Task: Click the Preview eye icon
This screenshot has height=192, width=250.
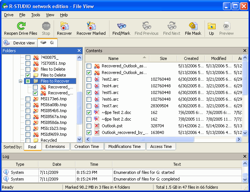Action: pos(227,26)
